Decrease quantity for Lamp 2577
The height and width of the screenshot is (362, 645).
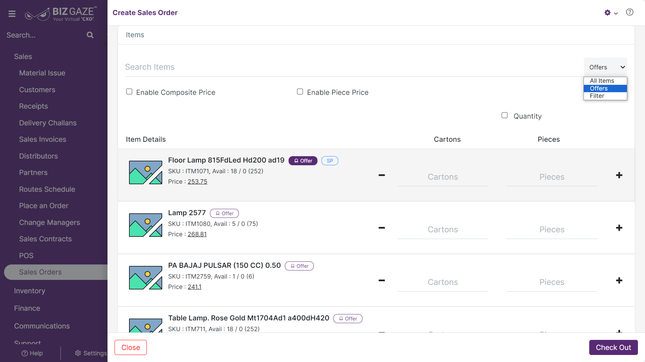pos(382,228)
